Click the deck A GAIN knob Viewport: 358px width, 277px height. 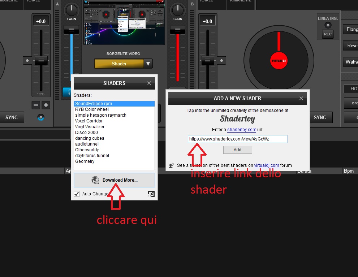tap(72, 10)
